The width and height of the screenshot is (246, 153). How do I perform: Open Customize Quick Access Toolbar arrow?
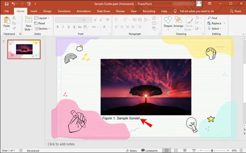[x=35, y=4]
